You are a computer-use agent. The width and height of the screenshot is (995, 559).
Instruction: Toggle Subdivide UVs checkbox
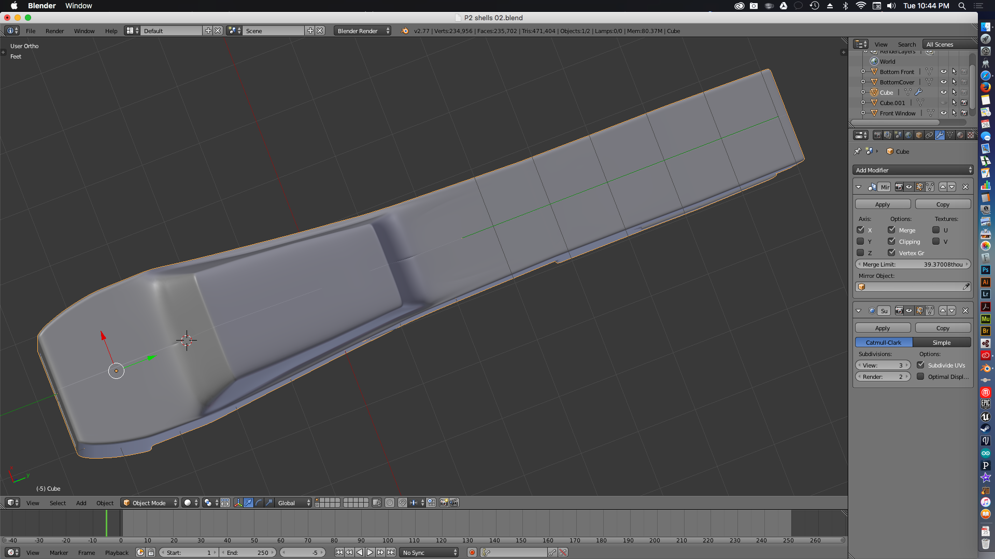920,365
